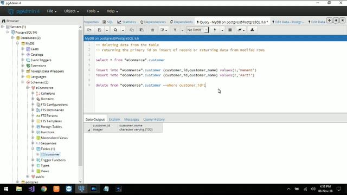347x195 pixels.
Task: Open File Explorer from taskbar
Action: (x=19, y=189)
